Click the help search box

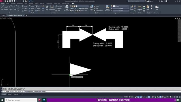tap(136, 1)
